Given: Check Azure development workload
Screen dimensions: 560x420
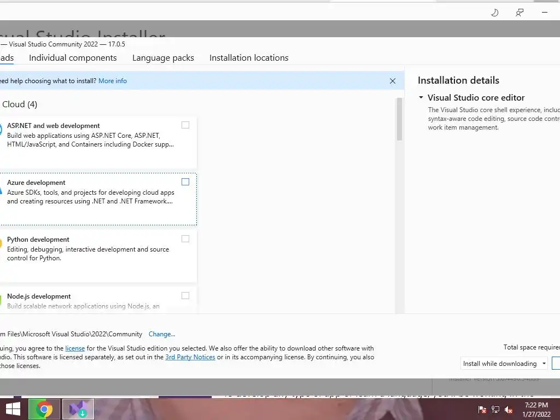Looking at the screenshot, I should (185, 182).
